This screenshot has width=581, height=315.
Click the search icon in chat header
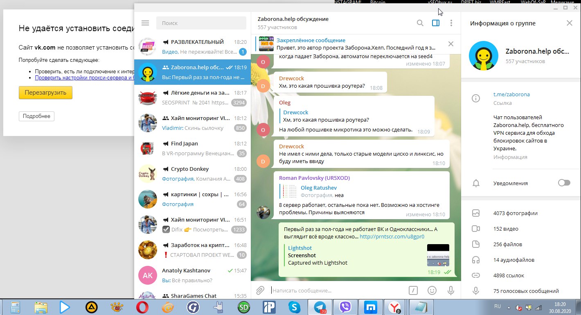point(420,23)
